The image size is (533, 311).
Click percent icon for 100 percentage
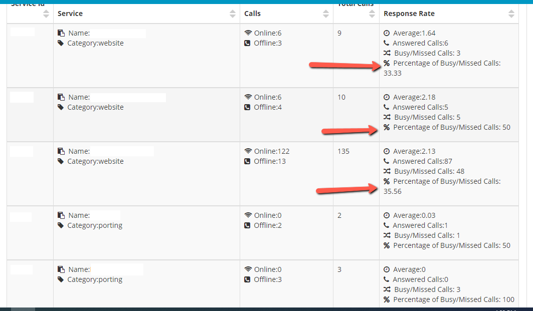[x=387, y=299]
